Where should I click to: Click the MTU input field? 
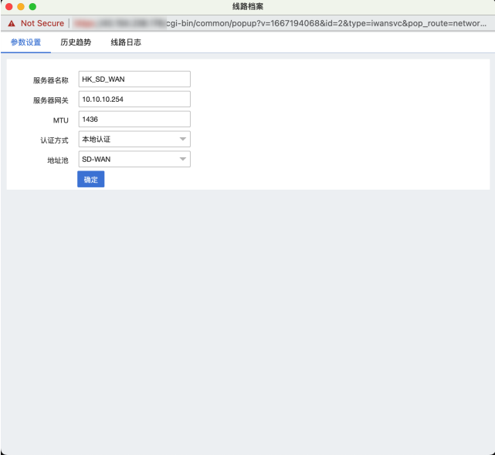tap(134, 120)
